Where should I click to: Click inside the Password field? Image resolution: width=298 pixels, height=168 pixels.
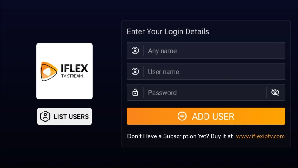204,92
